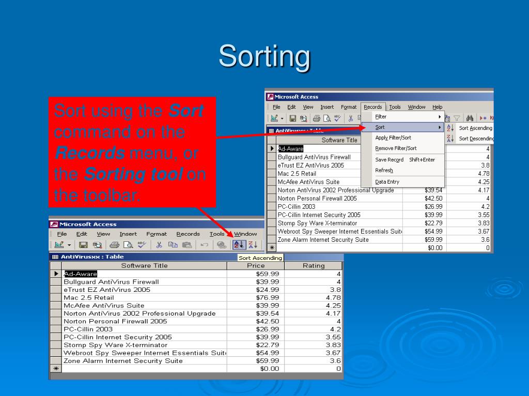
Task: Click the Insert Hyperlink globe icon
Action: click(x=221, y=245)
